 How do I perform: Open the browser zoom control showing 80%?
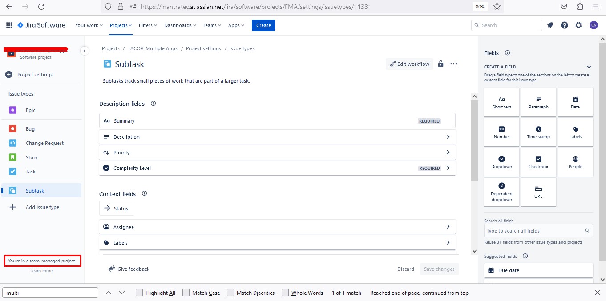click(x=480, y=7)
